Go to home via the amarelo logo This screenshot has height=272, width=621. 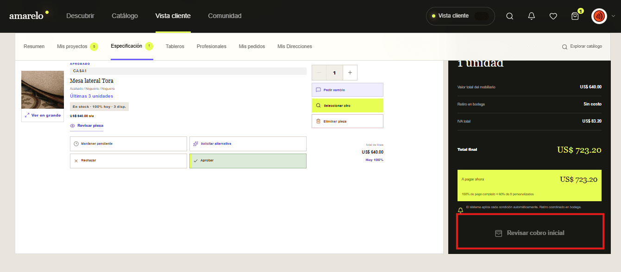29,15
